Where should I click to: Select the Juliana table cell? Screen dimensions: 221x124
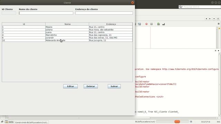[67, 30]
